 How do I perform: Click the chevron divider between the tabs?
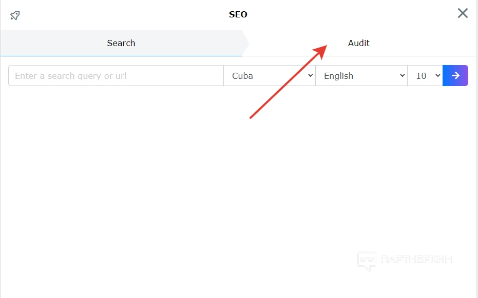point(245,44)
